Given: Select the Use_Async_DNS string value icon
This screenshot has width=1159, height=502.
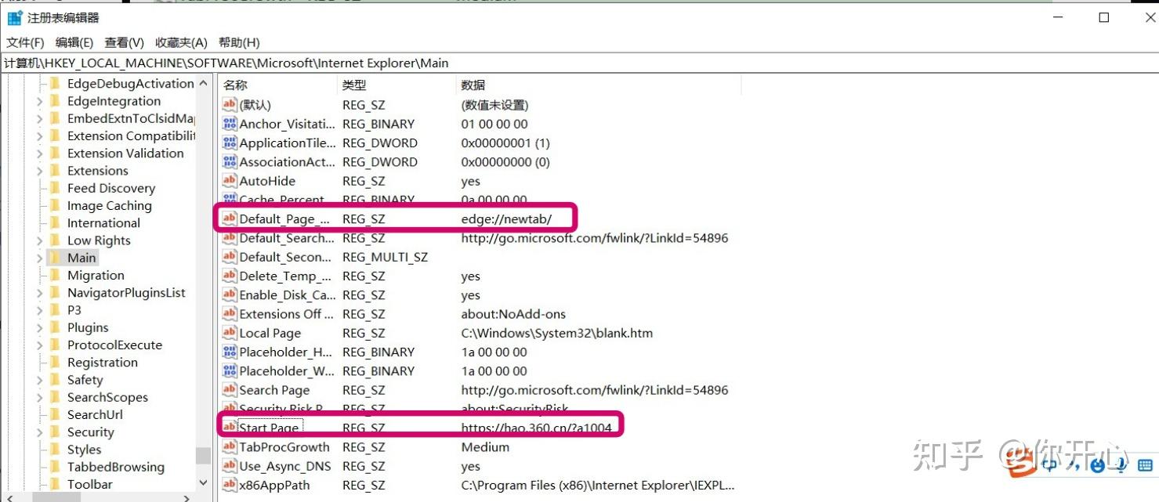Looking at the screenshot, I should coord(230,466).
